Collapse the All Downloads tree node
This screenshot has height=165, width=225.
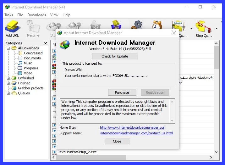click(x=8, y=48)
